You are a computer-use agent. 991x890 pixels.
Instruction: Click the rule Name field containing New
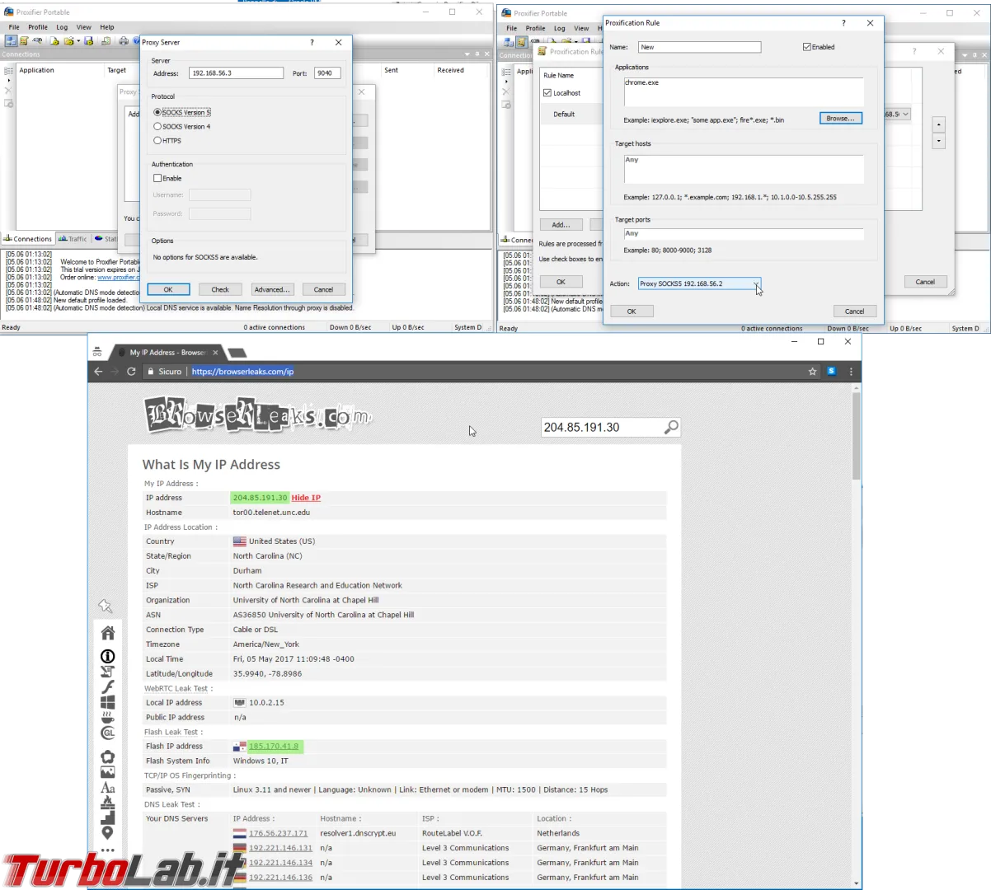(699, 47)
